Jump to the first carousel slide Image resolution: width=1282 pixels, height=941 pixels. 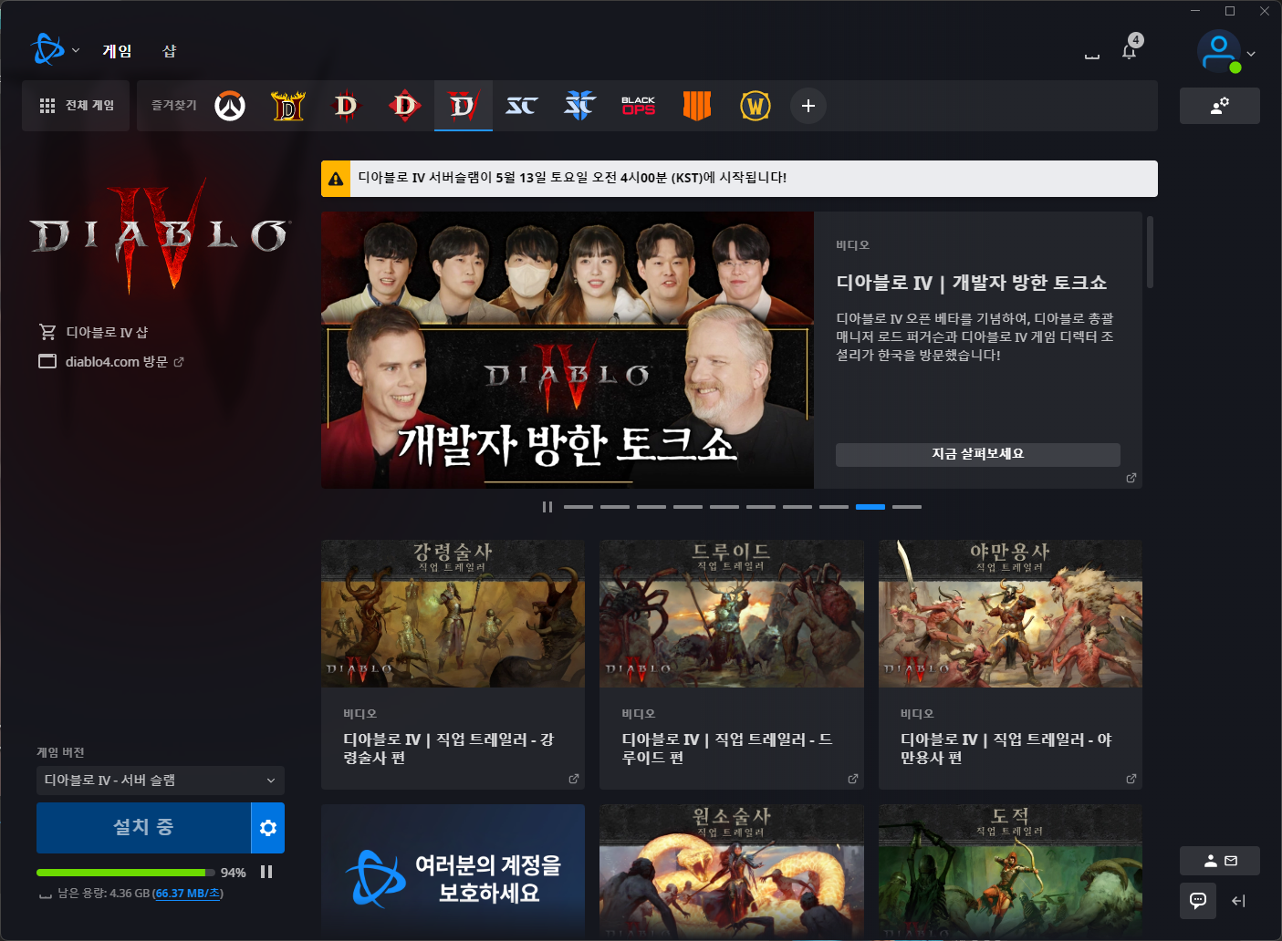pos(578,507)
